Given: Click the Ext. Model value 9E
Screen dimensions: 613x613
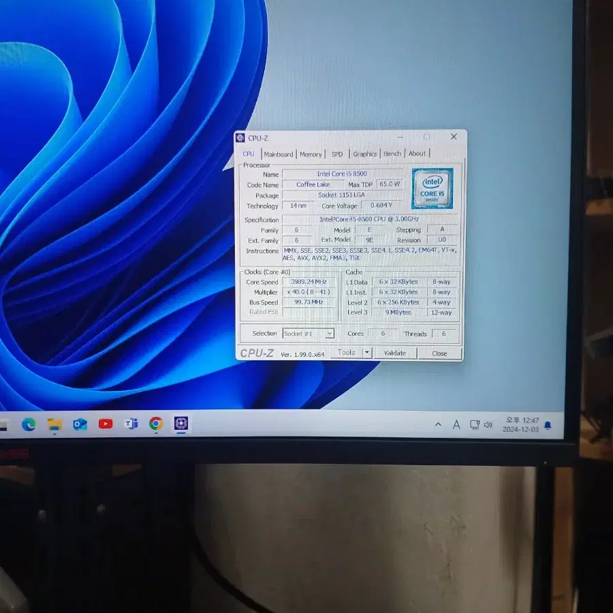Looking at the screenshot, I should coord(369,240).
